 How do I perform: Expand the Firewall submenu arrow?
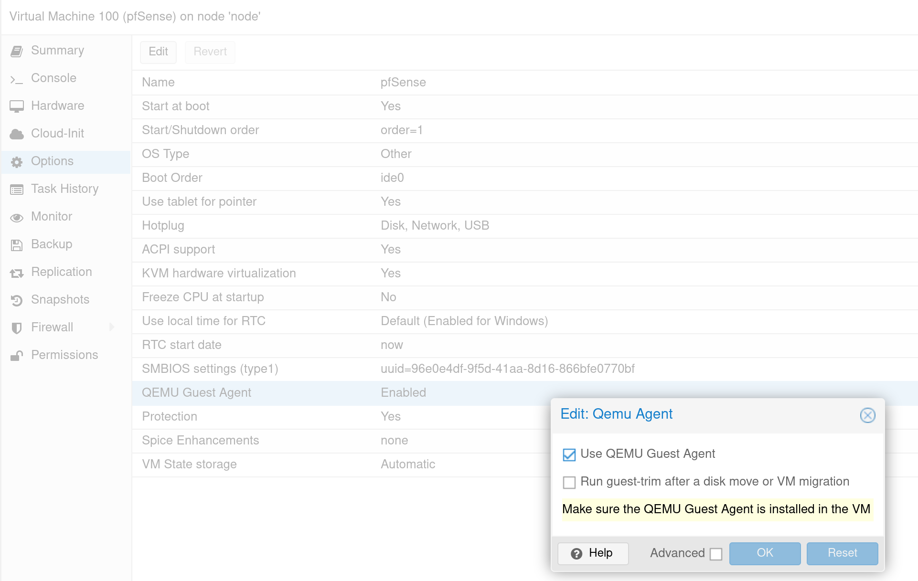112,327
